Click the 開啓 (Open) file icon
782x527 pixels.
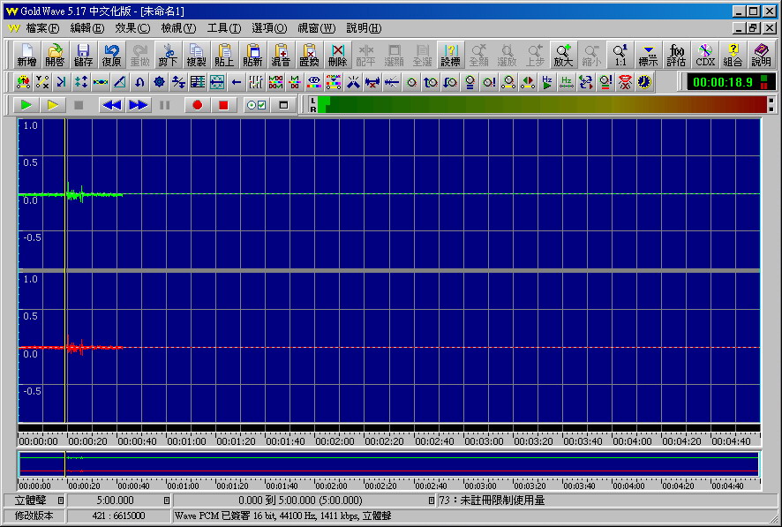click(55, 55)
